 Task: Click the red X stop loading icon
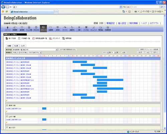[x=128, y=7]
